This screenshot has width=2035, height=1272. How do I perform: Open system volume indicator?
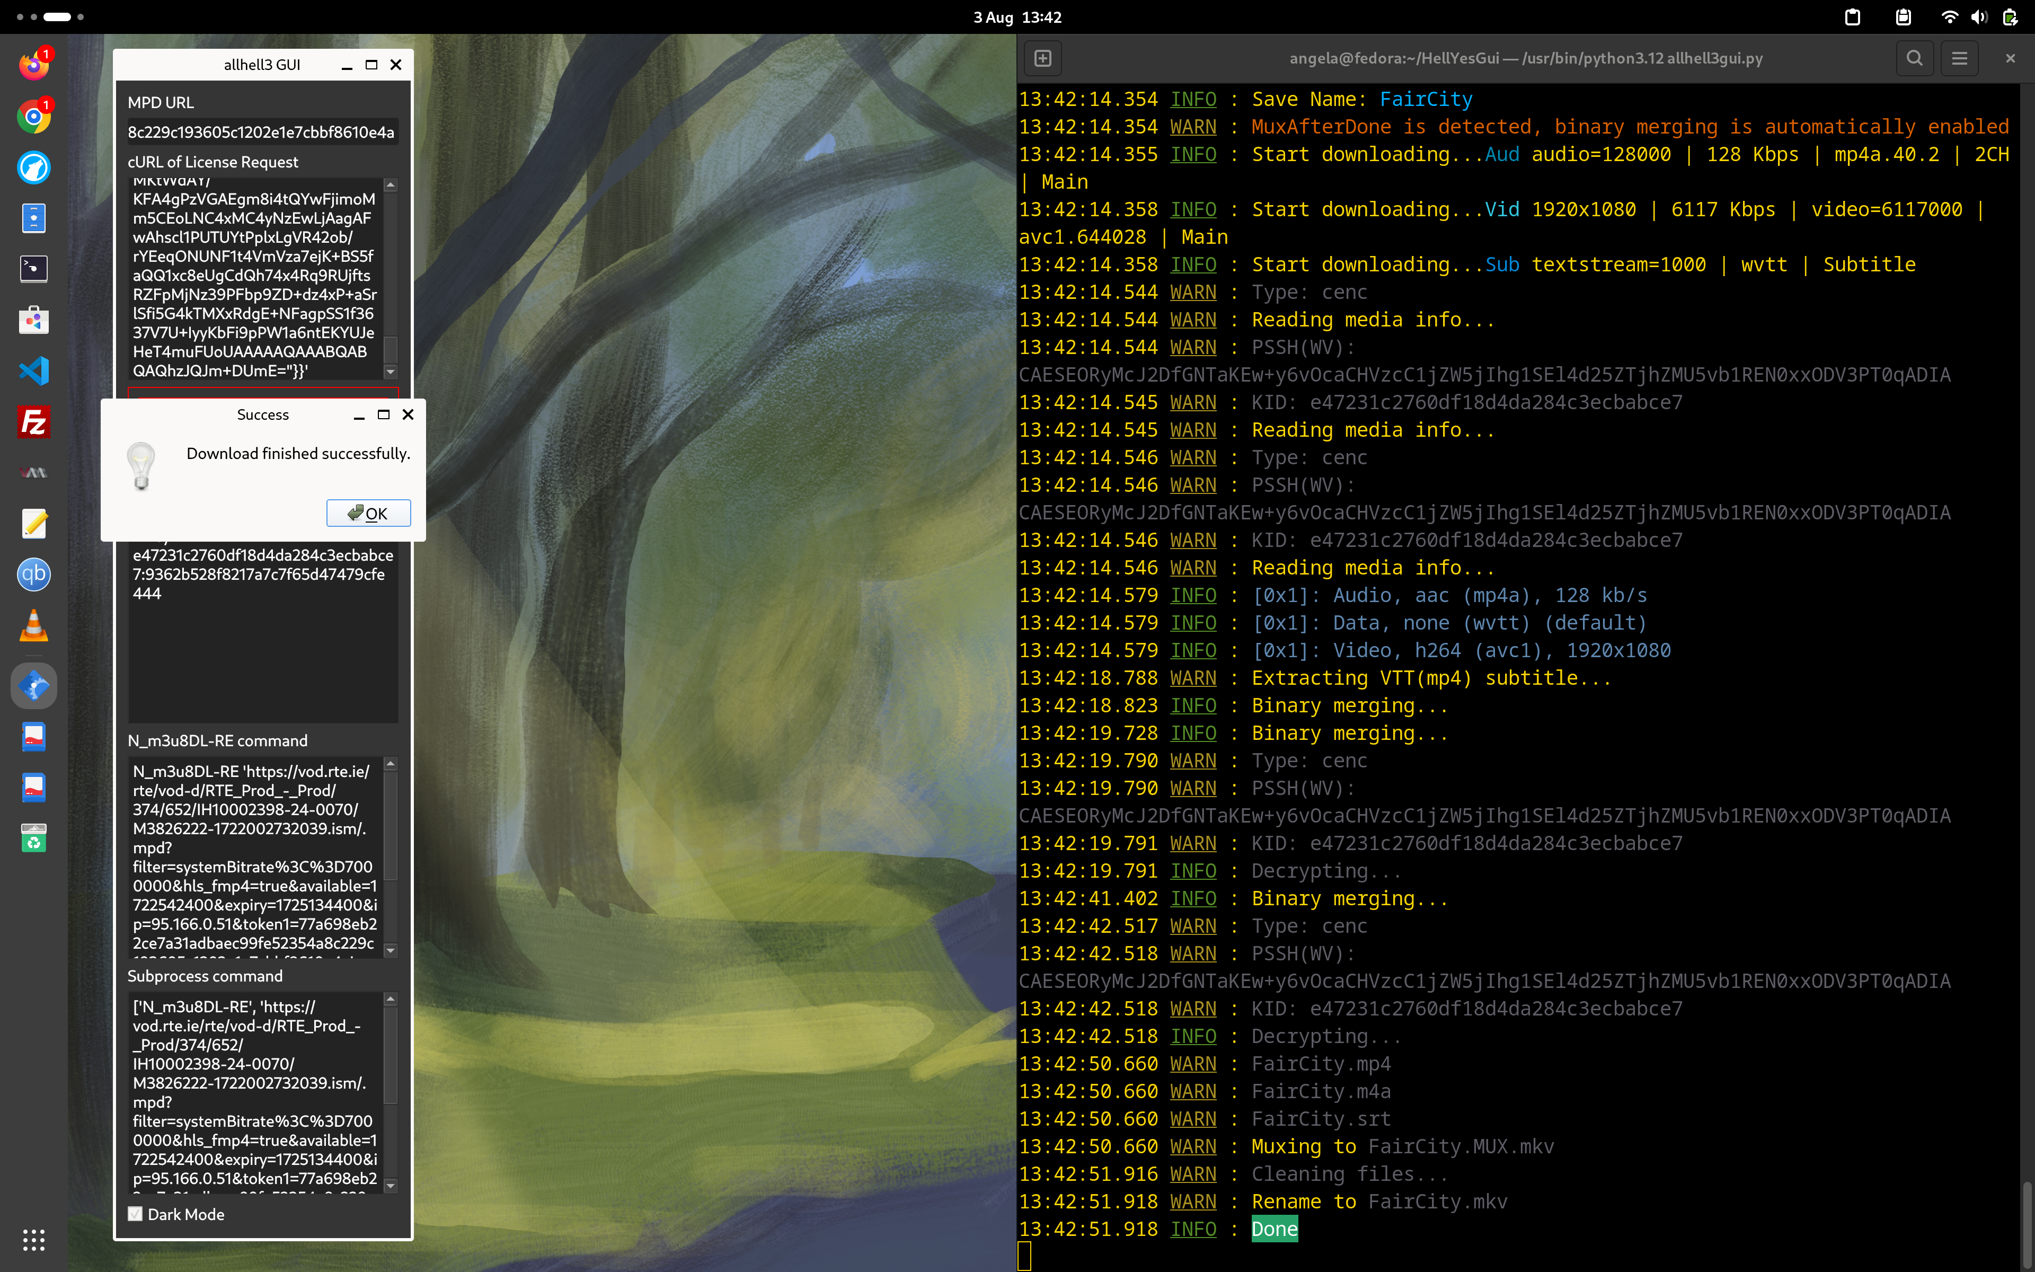tap(1979, 17)
